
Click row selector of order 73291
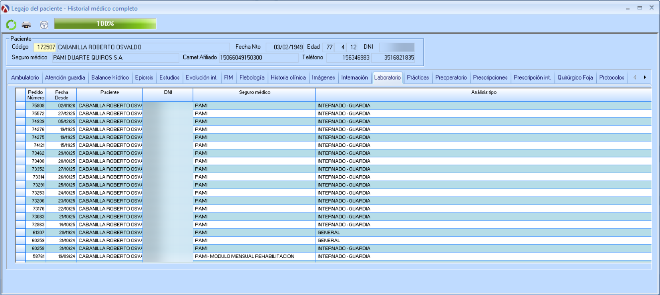pyautogui.click(x=21, y=185)
